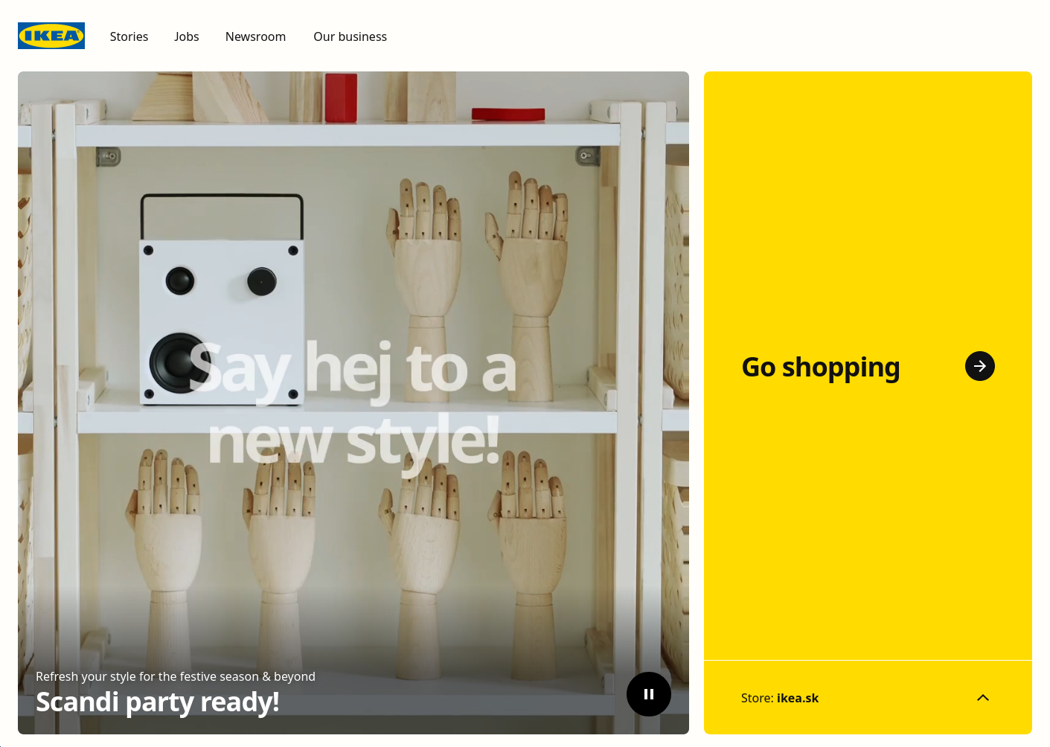Click the yellow Go shopping panel
Viewport: 1050px width, 747px height.
tap(868, 365)
